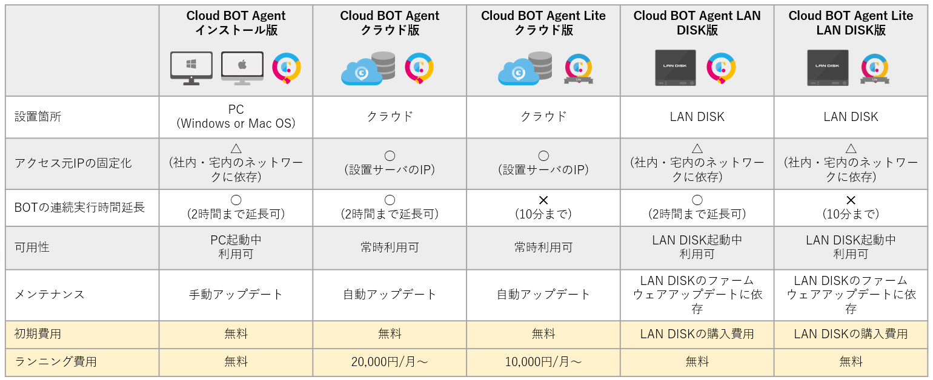Screen dimensions: 933x380
Task: Click the Lite badge logo under Lite クラウド版
Action: coord(578,69)
